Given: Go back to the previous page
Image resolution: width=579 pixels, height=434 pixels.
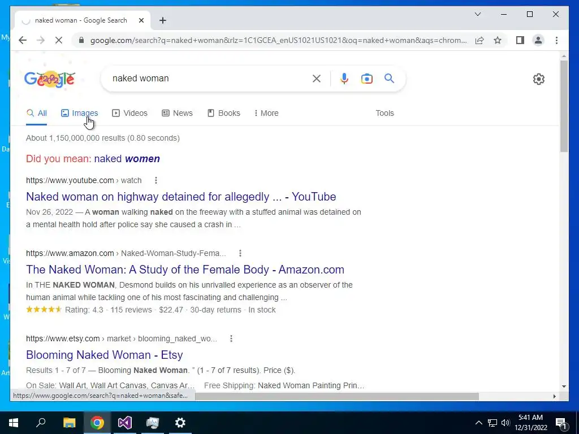Looking at the screenshot, I should click(x=23, y=40).
